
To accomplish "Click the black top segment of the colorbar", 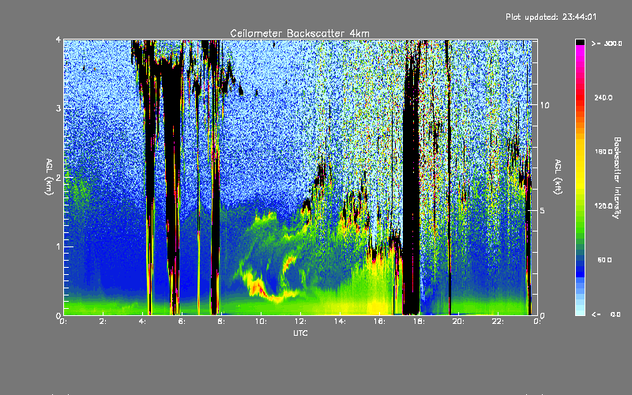I will tap(580, 42).
